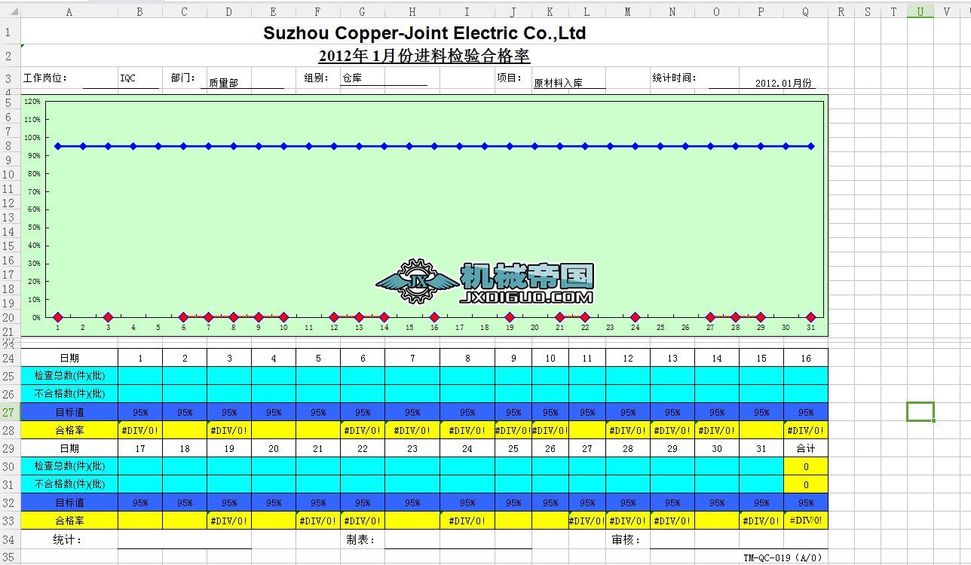This screenshot has height=565, width=971.
Task: Select column Q header
Action: tap(806, 11)
